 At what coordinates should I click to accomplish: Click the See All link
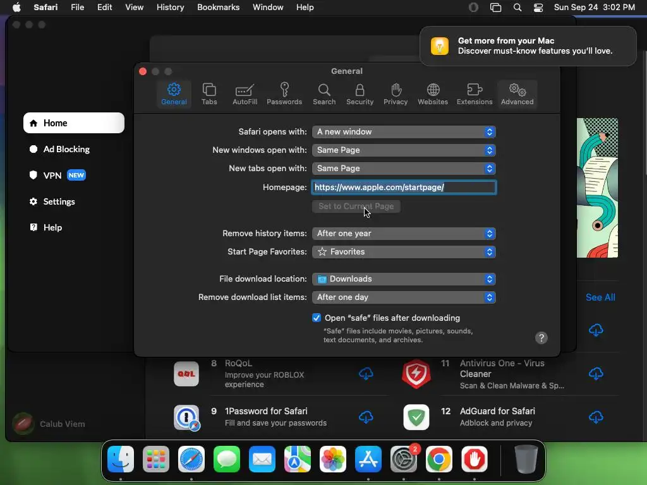coord(600,297)
